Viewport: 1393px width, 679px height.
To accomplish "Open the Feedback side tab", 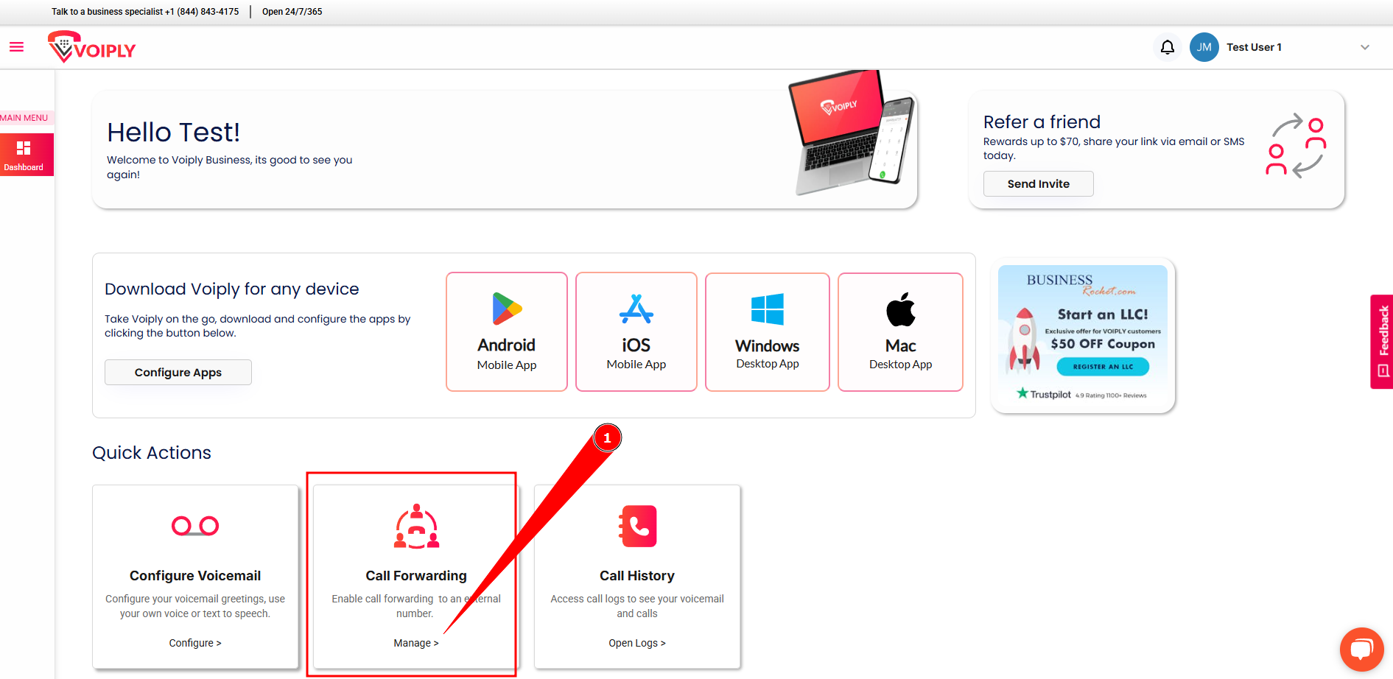I will [x=1382, y=342].
